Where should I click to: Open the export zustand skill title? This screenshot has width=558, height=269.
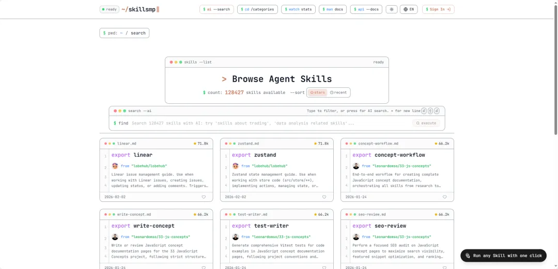click(x=254, y=155)
